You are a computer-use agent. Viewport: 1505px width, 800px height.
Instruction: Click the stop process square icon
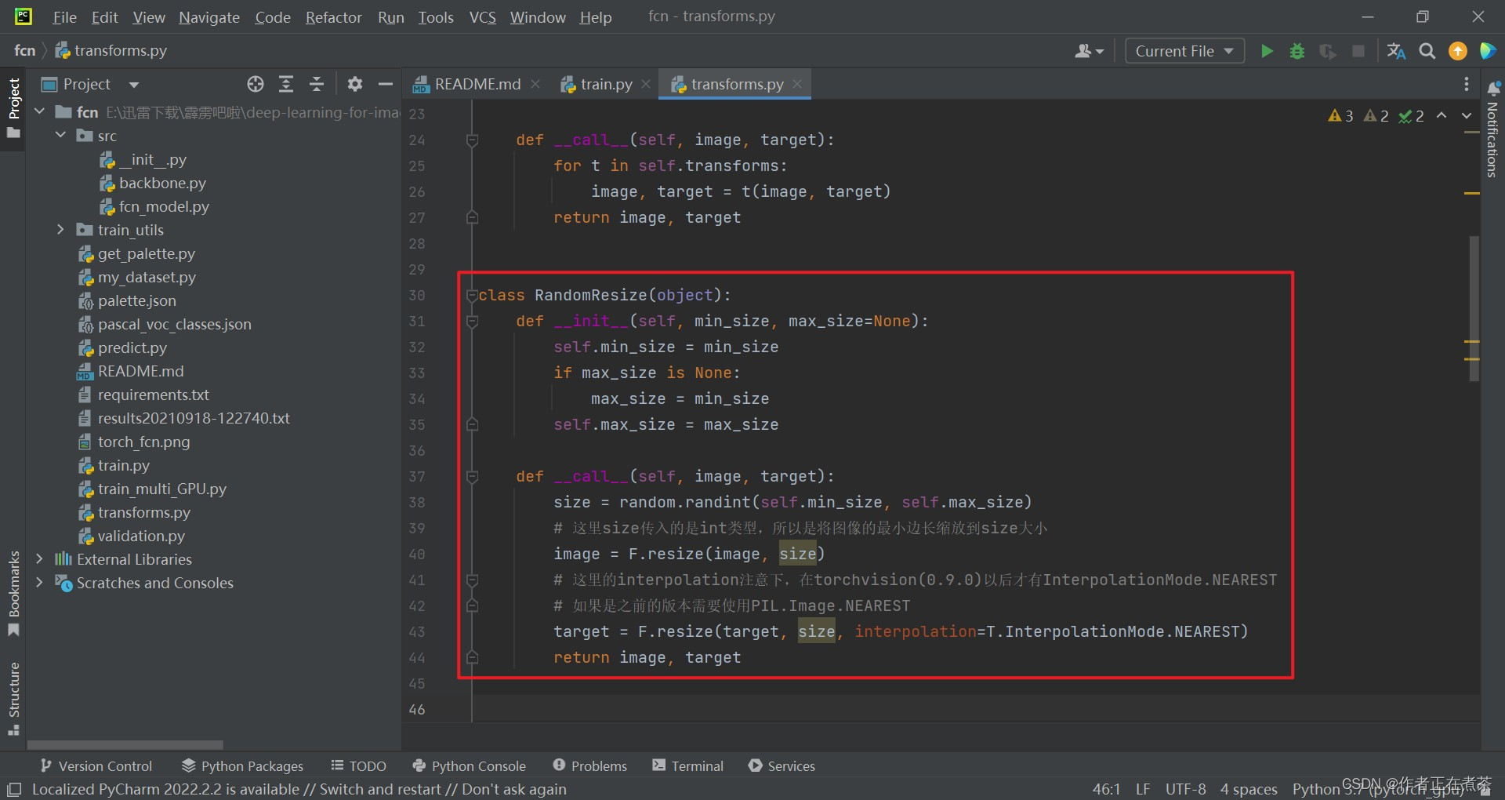[1358, 51]
